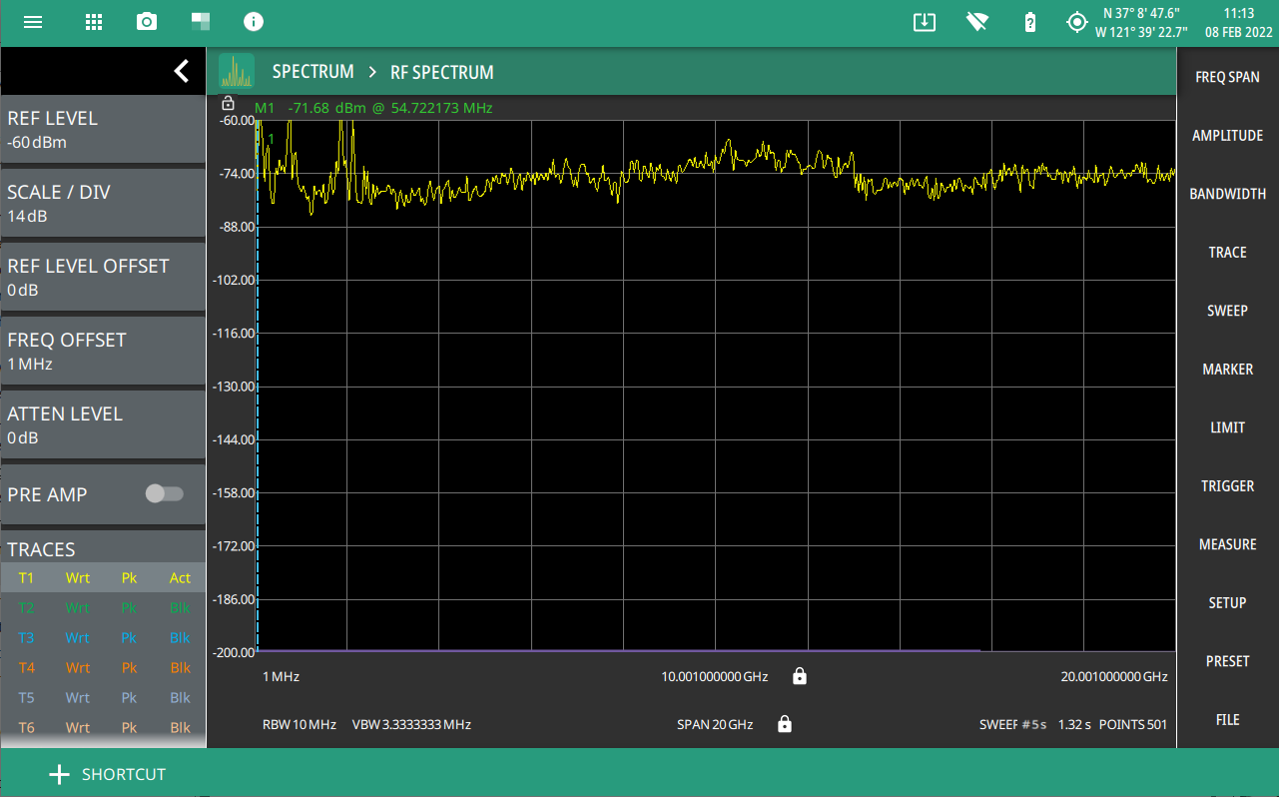Toggle the span lock icon
Image resolution: width=1279 pixels, height=797 pixels.
point(785,724)
